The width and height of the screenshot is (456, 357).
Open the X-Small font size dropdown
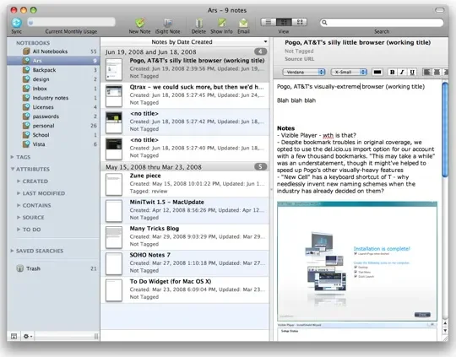pyautogui.click(x=349, y=72)
